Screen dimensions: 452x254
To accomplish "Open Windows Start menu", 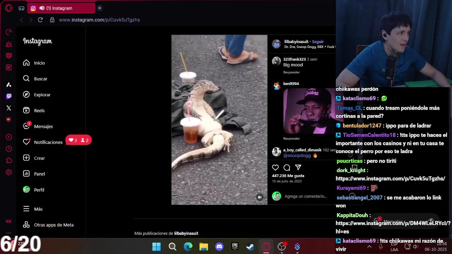I will point(156,247).
